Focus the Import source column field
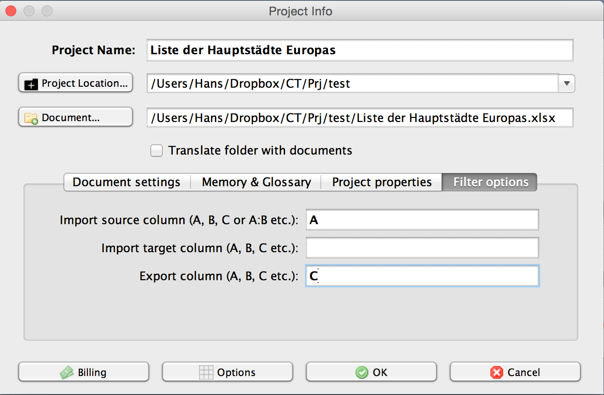 [x=422, y=220]
